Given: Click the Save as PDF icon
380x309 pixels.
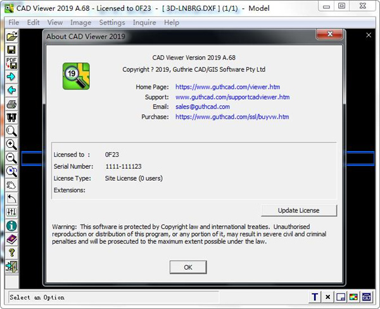Looking at the screenshot, I should pyautogui.click(x=11, y=63).
